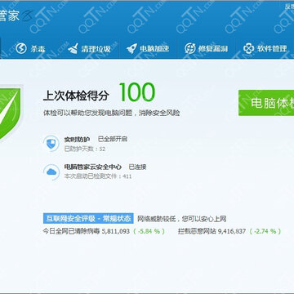Open the 实时防护 label
The image size is (294, 294).
tap(77, 140)
